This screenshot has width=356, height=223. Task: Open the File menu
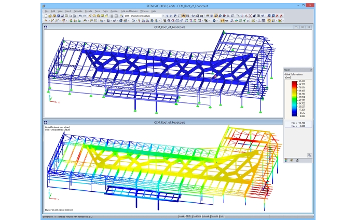47,11
